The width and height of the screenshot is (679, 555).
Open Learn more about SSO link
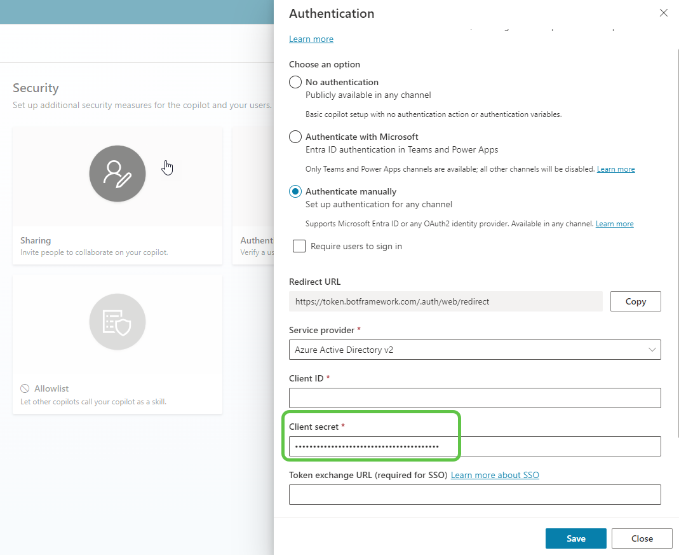click(x=495, y=475)
